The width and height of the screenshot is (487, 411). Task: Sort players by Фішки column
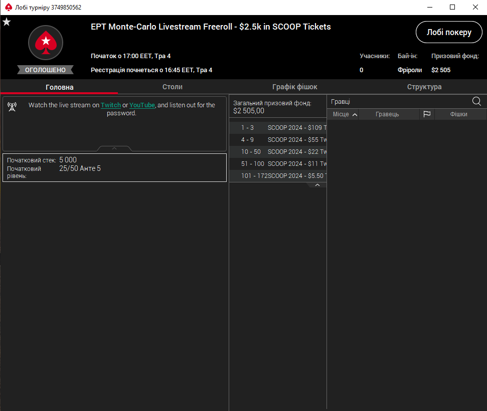coord(459,114)
